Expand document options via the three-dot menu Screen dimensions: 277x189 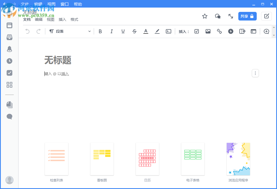tap(255, 73)
